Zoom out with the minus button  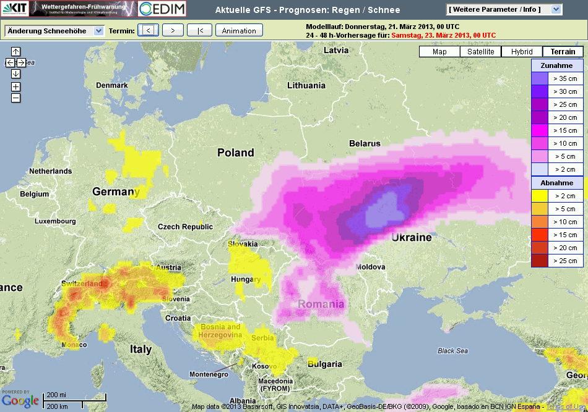16,98
